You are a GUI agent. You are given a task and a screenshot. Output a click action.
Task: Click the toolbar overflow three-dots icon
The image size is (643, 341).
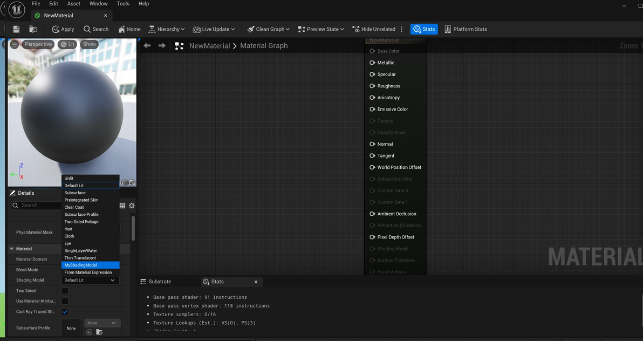point(401,29)
